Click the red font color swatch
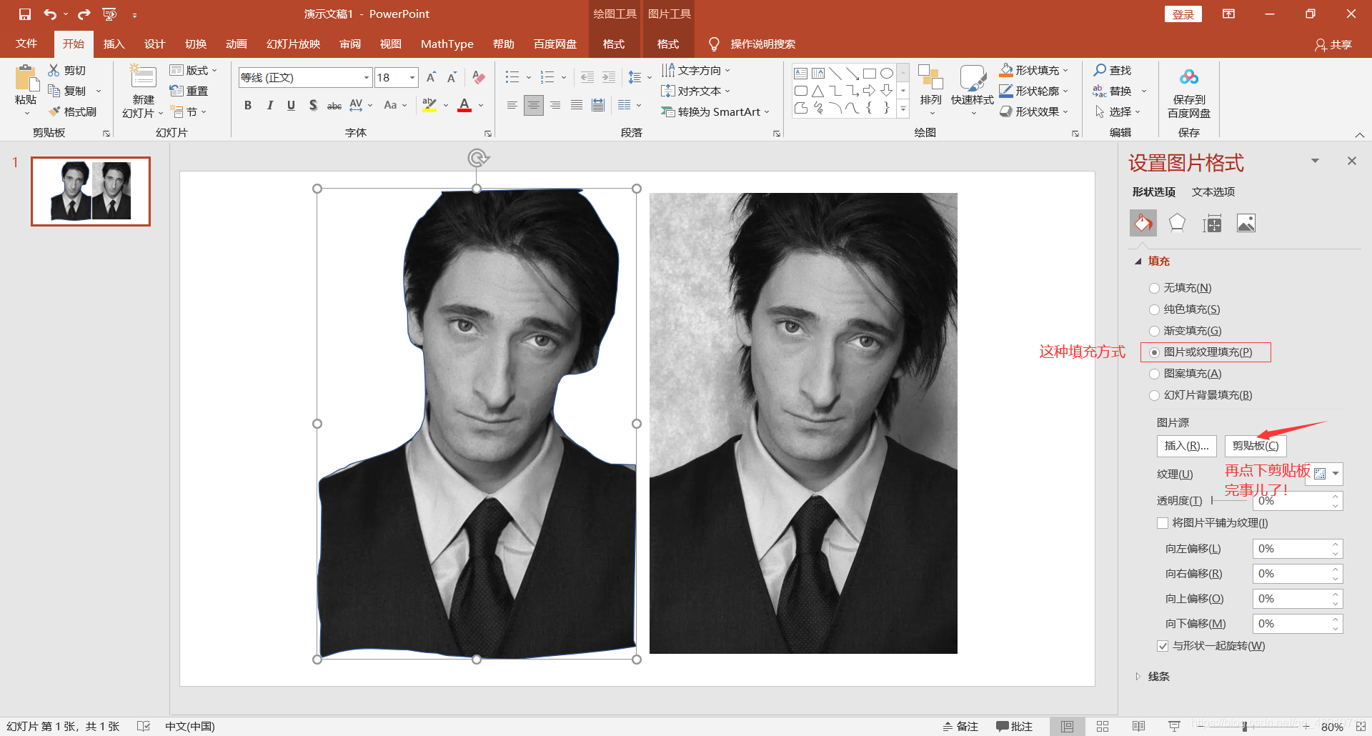The height and width of the screenshot is (736, 1372). (x=464, y=106)
